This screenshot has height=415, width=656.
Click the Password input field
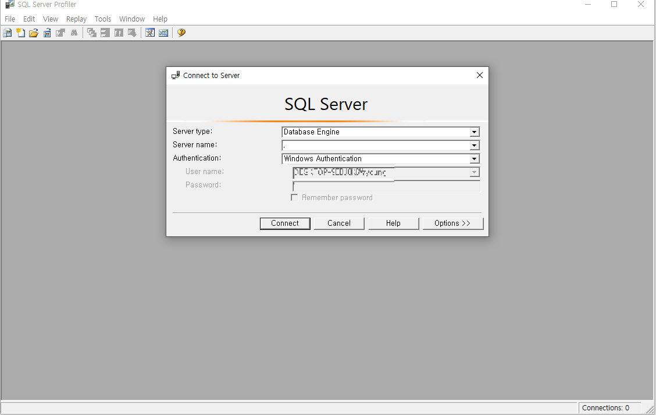click(386, 186)
